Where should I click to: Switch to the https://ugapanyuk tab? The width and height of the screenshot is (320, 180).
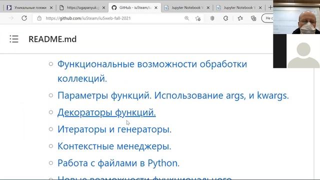tap(82, 7)
